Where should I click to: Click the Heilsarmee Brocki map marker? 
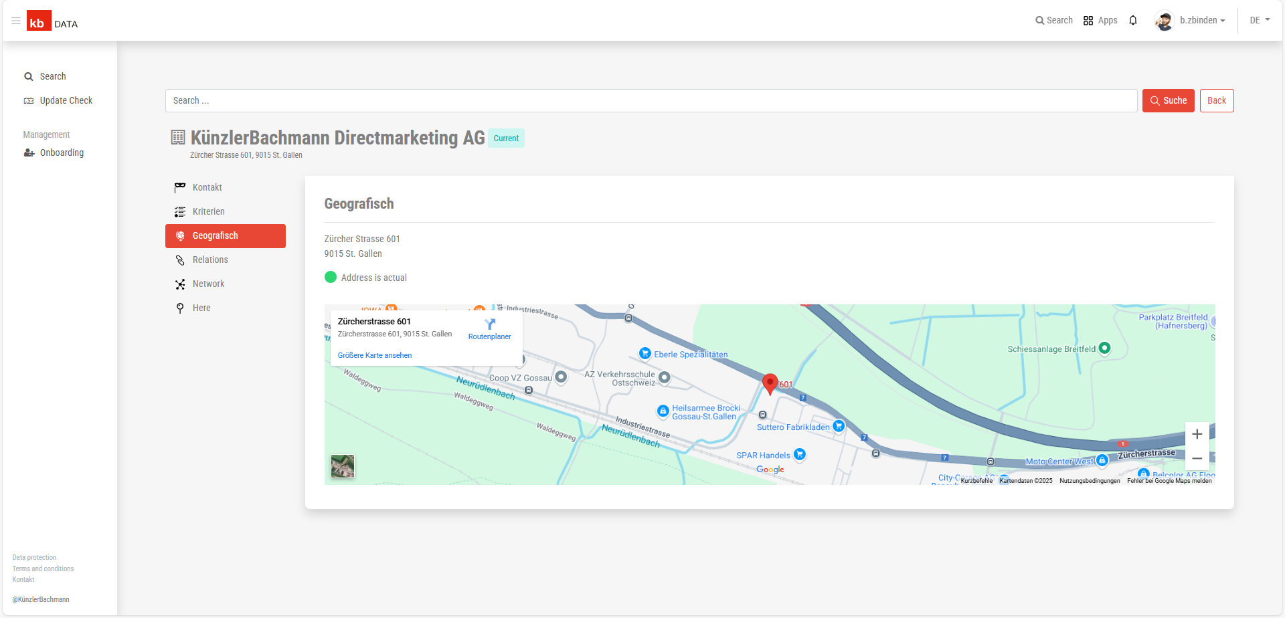coord(663,411)
